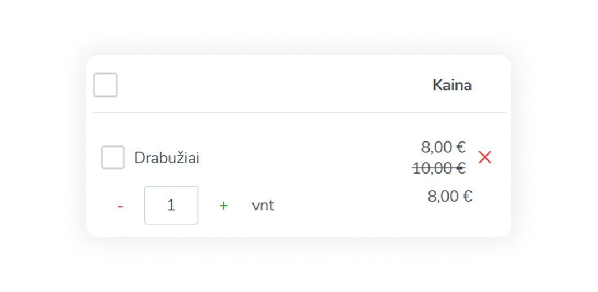Add one more unit of Drabužiai
Screen dimensions: 598x292
tap(223, 205)
